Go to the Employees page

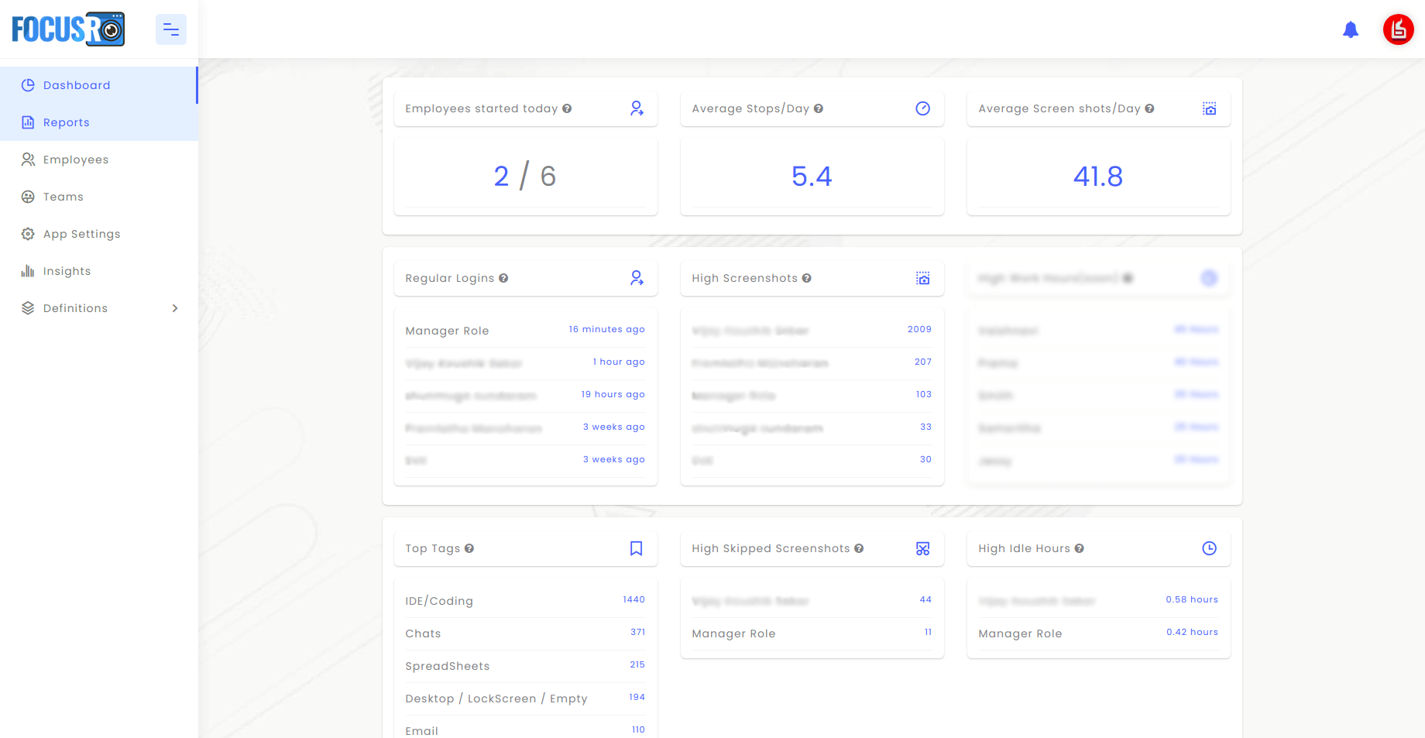click(76, 160)
